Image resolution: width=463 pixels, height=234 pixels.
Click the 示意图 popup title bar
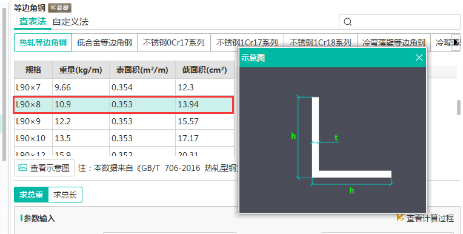[333, 58]
